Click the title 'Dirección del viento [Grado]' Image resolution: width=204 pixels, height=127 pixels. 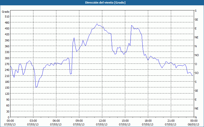105,3
